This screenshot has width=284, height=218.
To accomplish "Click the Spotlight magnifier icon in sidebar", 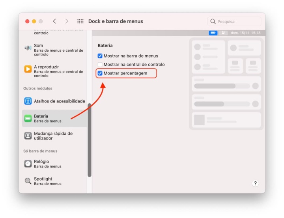I will click(28, 181).
